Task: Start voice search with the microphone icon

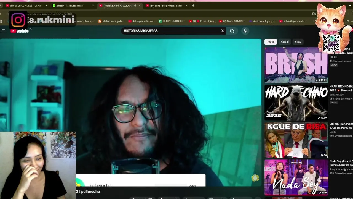Action: pos(245,31)
